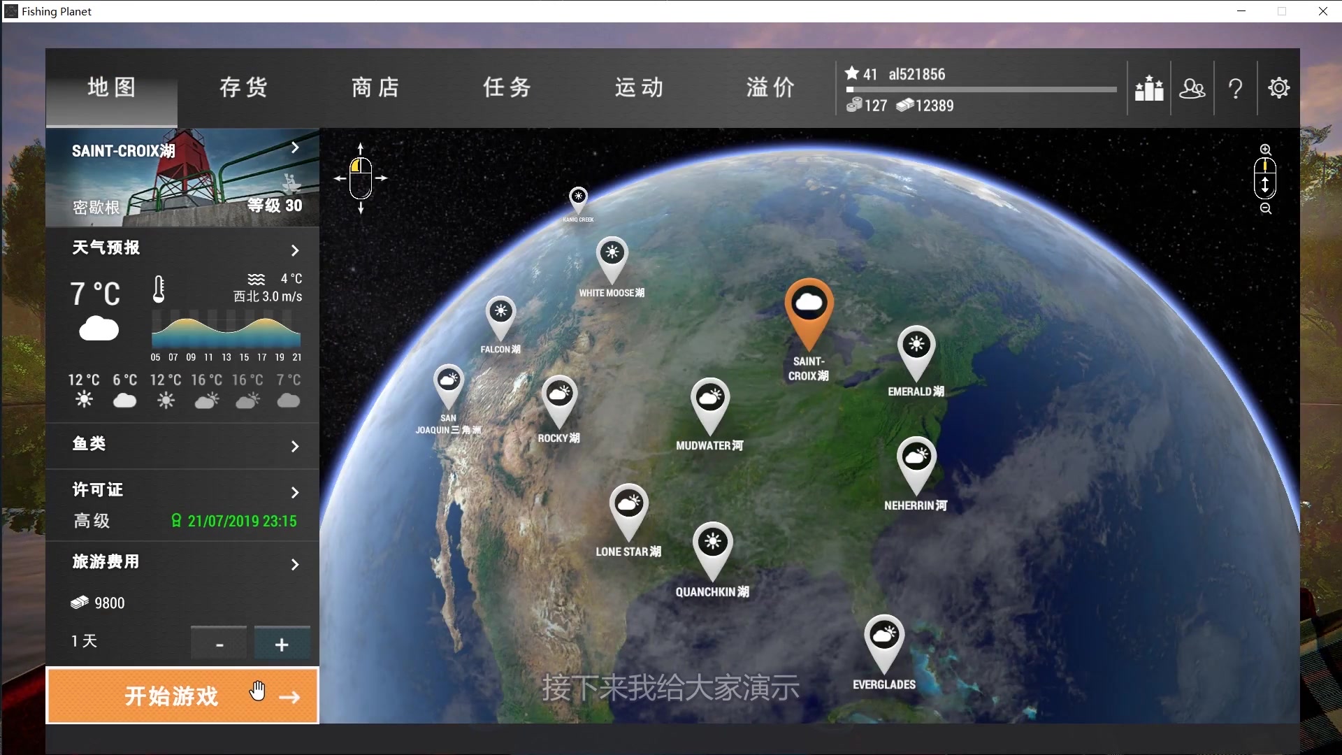The image size is (1342, 755).
Task: Click the player level star icon
Action: pos(851,73)
